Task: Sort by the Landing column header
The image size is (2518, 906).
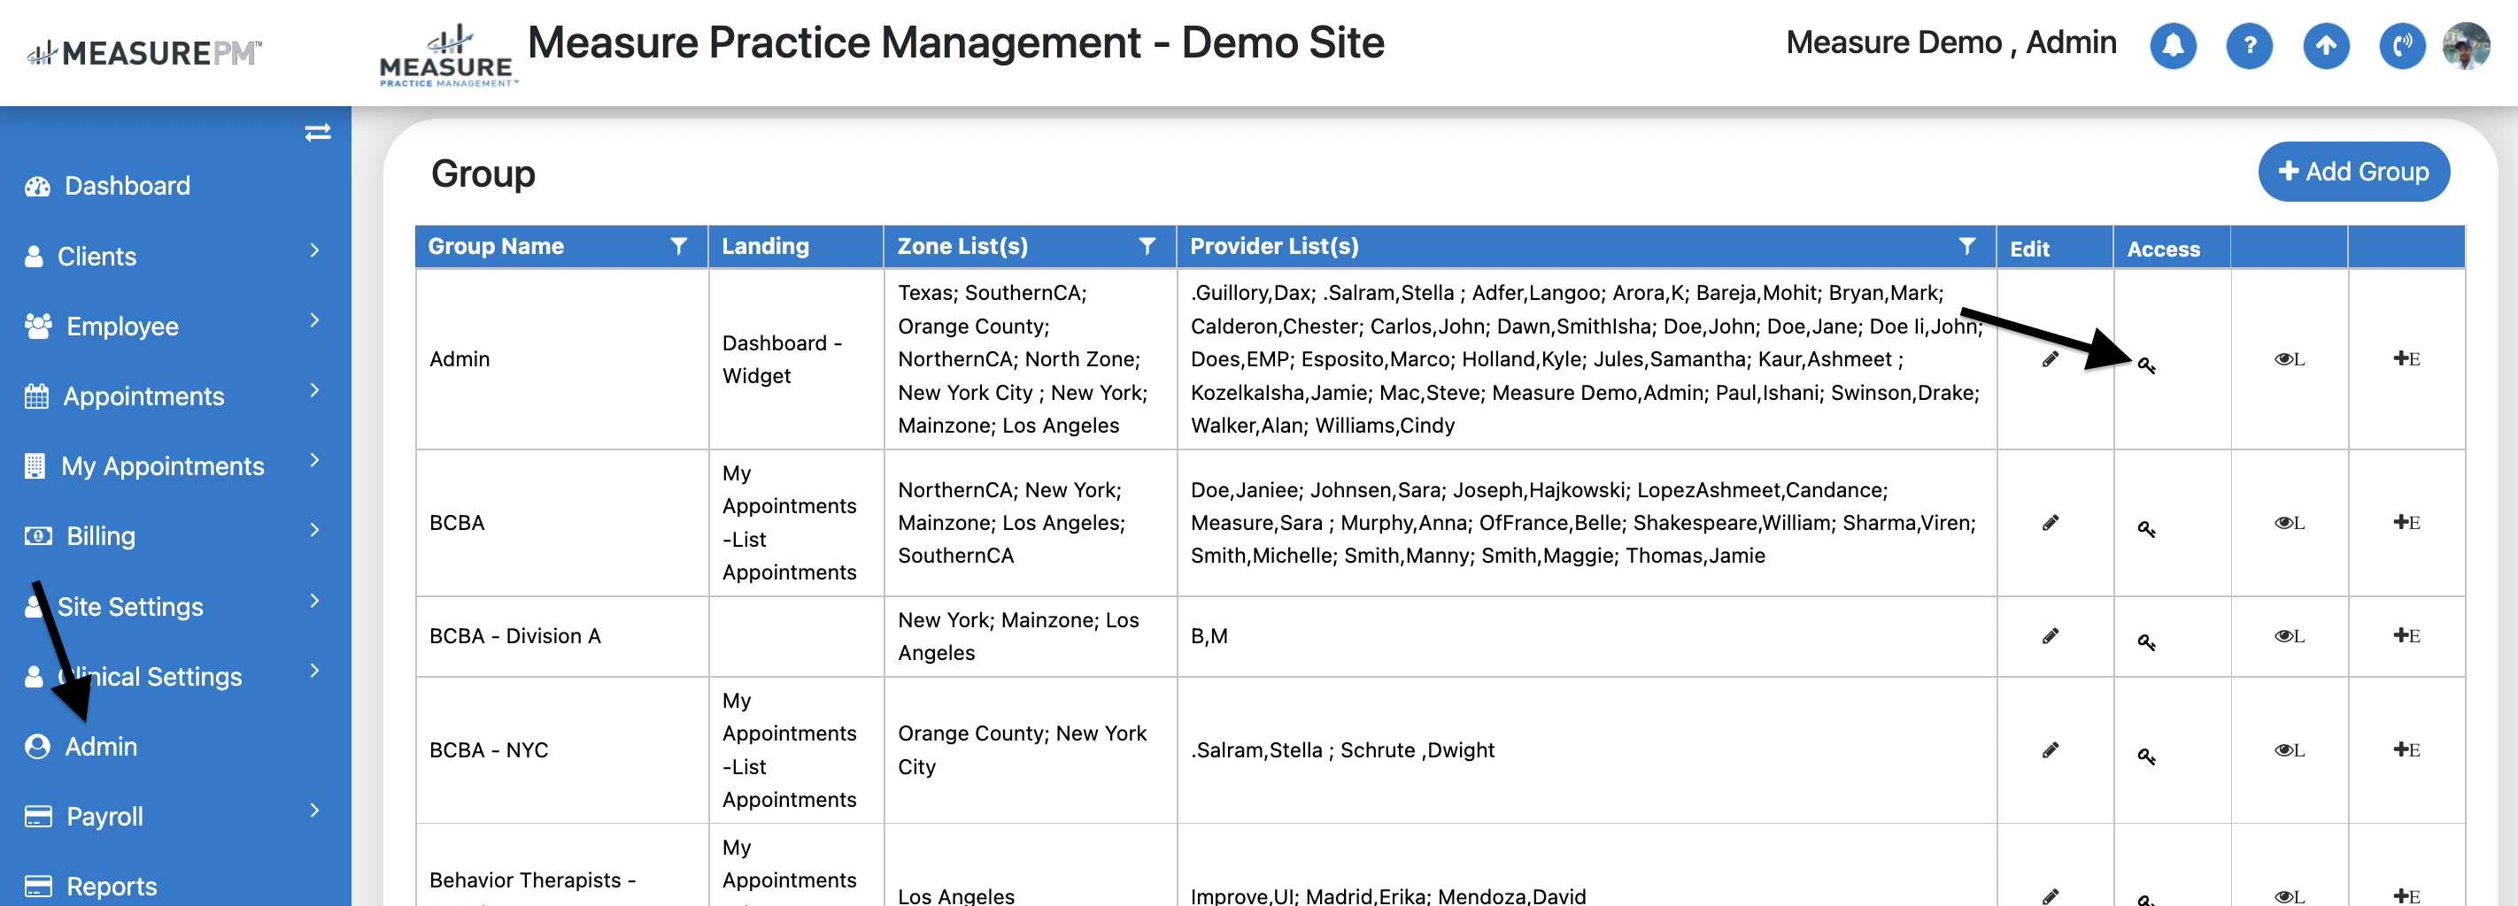Action: click(x=765, y=247)
